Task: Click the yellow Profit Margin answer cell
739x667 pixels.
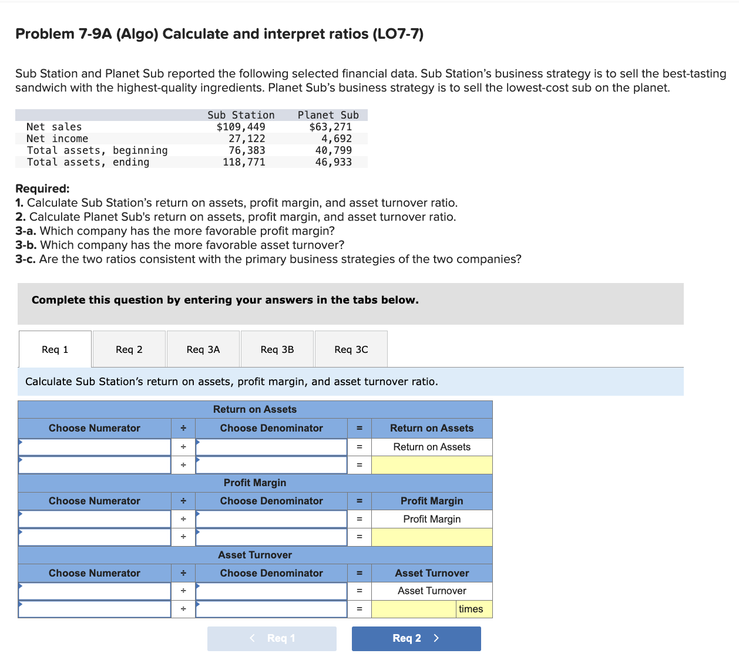Action: tap(432, 537)
